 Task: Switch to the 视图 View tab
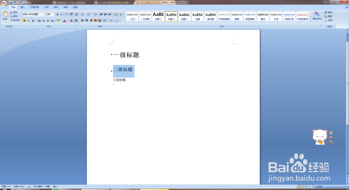(75, 7)
